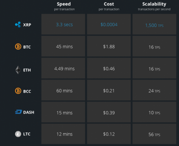Select the Speed column header
Image resolution: width=179 pixels, height=146 pixels.
tap(64, 6)
